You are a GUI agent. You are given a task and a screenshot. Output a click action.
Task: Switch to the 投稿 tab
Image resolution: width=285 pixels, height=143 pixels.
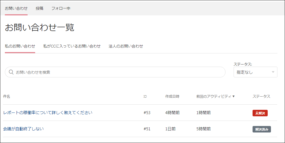[39, 8]
